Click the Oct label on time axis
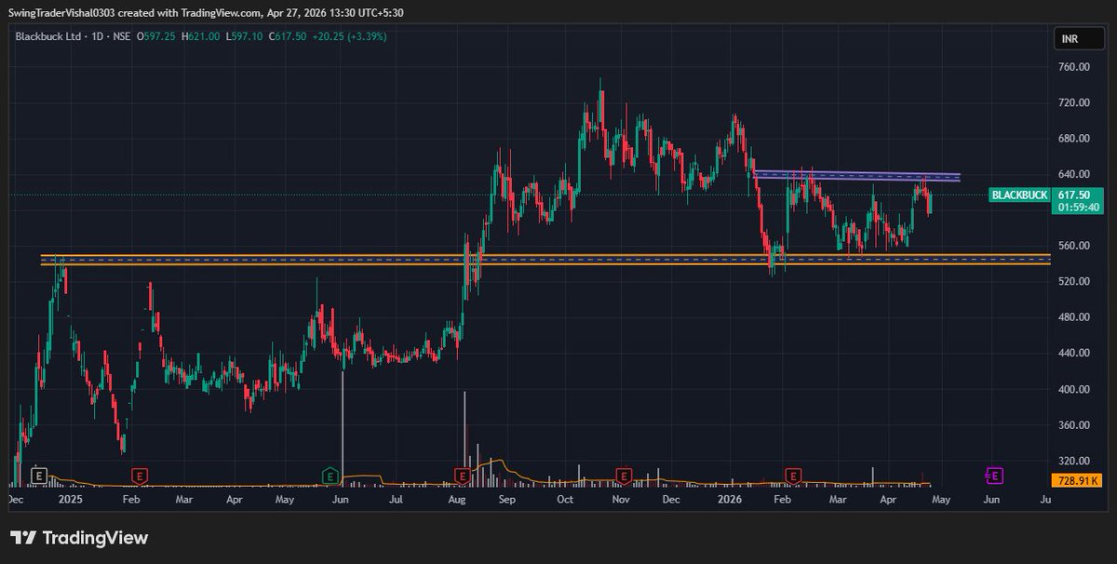This screenshot has width=1117, height=564. point(564,500)
